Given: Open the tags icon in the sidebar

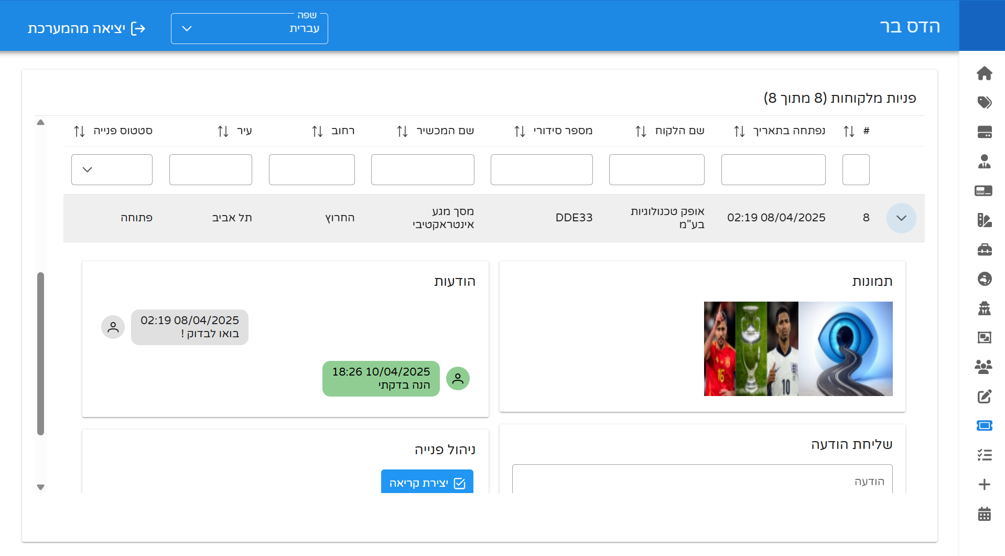Looking at the screenshot, I should (984, 102).
